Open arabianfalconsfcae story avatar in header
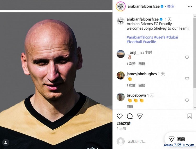This screenshot has height=149, width=196. [121, 6]
